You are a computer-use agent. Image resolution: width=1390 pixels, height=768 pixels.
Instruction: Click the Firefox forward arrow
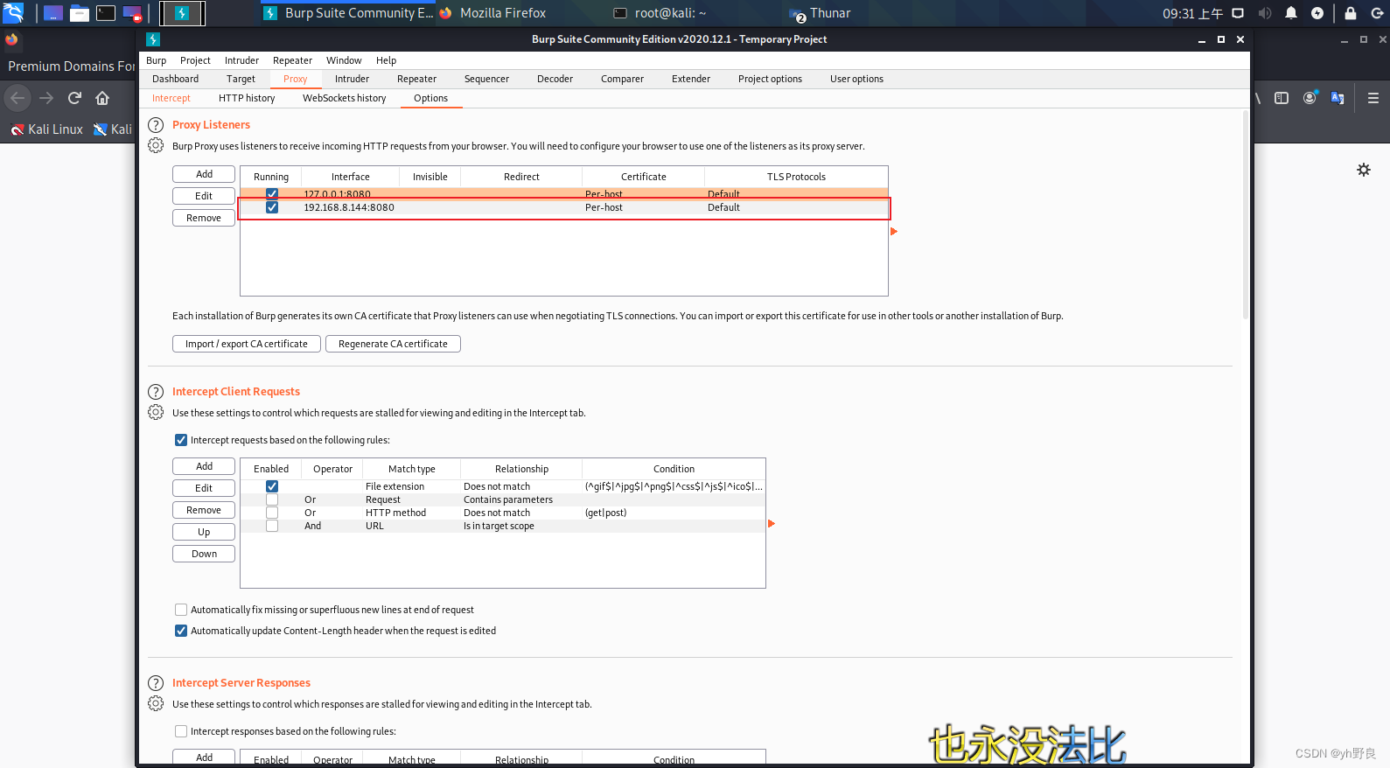[46, 98]
